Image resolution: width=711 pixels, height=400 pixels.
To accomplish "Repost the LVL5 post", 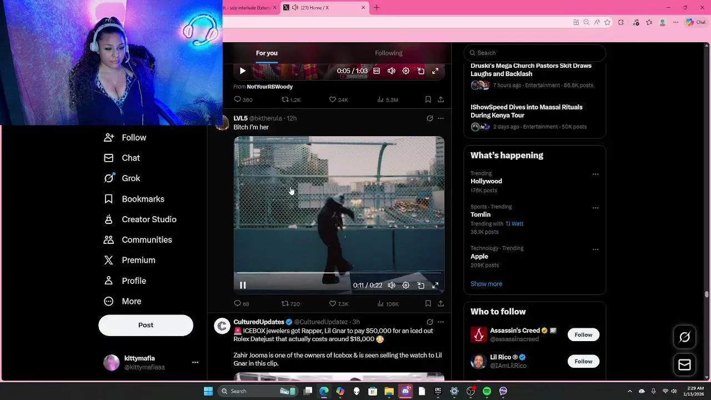I will tap(291, 303).
